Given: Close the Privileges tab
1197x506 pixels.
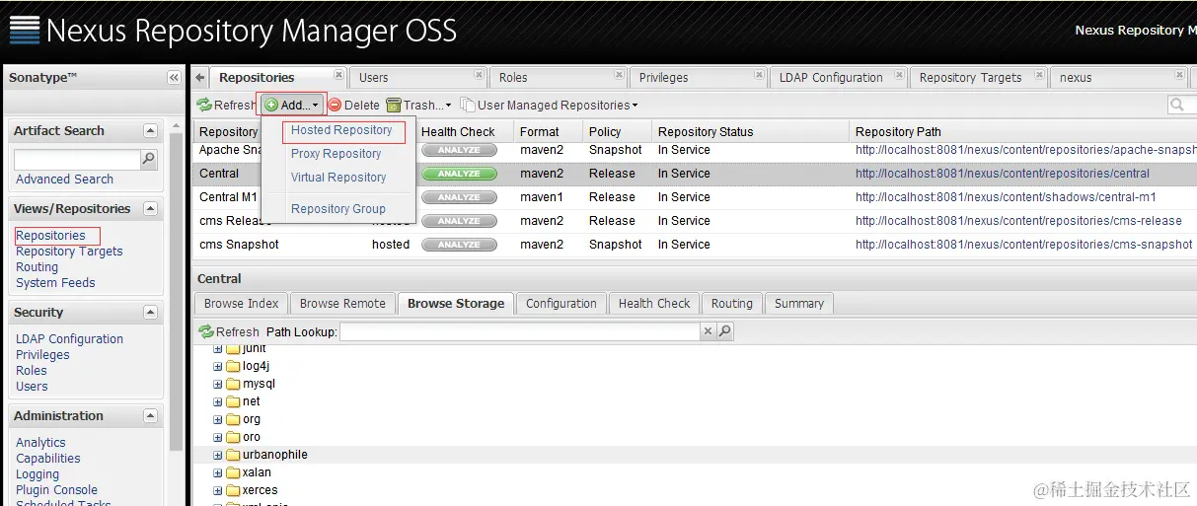Looking at the screenshot, I should point(759,74).
